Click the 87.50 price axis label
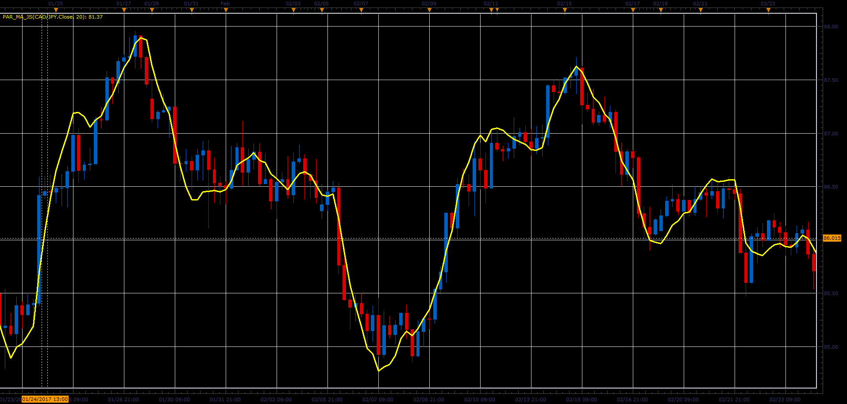 (x=831, y=80)
